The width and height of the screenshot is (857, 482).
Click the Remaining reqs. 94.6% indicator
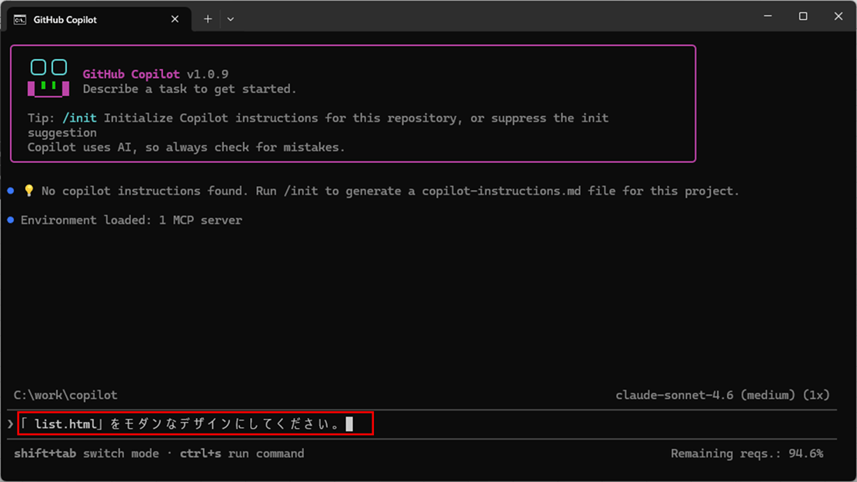pos(746,454)
